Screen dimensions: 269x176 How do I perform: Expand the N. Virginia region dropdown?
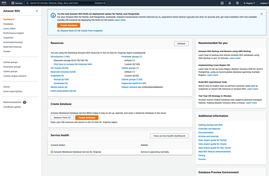pos(249,3)
